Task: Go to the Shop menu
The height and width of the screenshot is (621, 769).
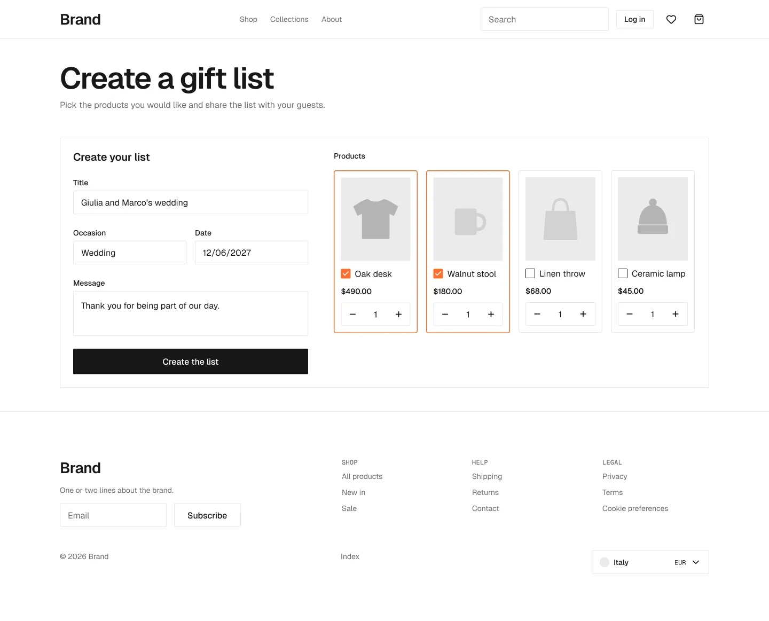Action: click(x=248, y=19)
